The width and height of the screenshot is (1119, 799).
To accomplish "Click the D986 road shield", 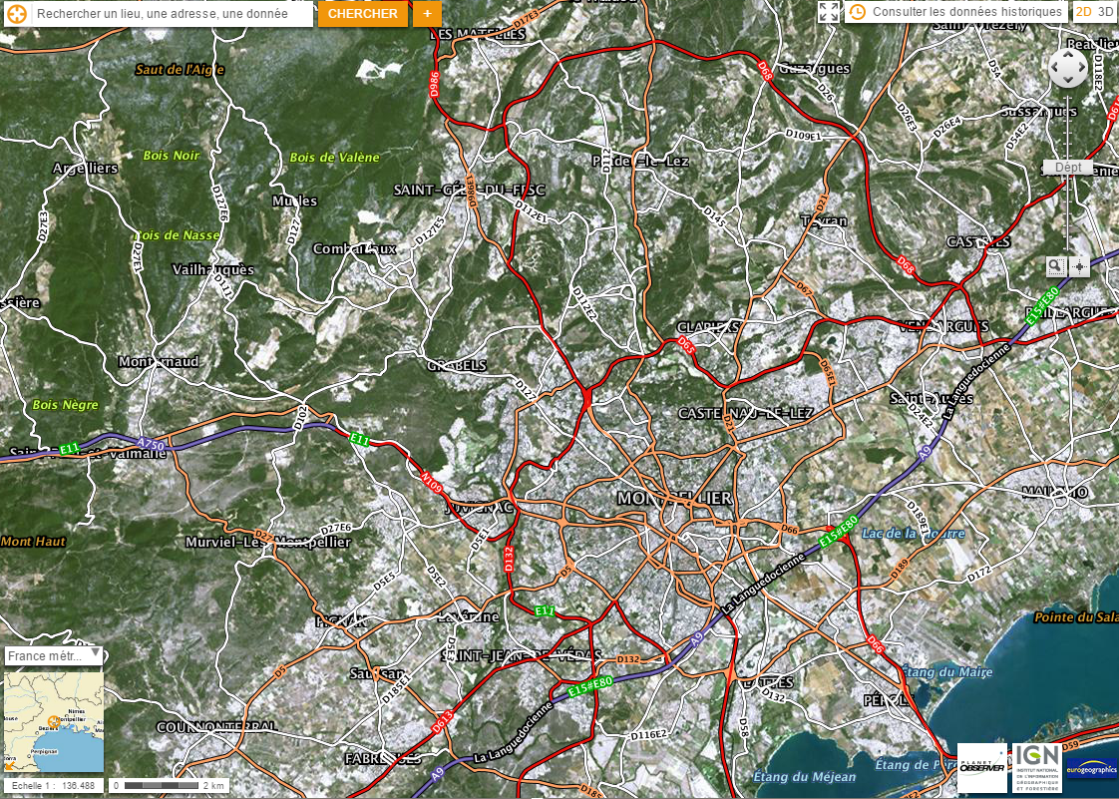I will point(435,83).
